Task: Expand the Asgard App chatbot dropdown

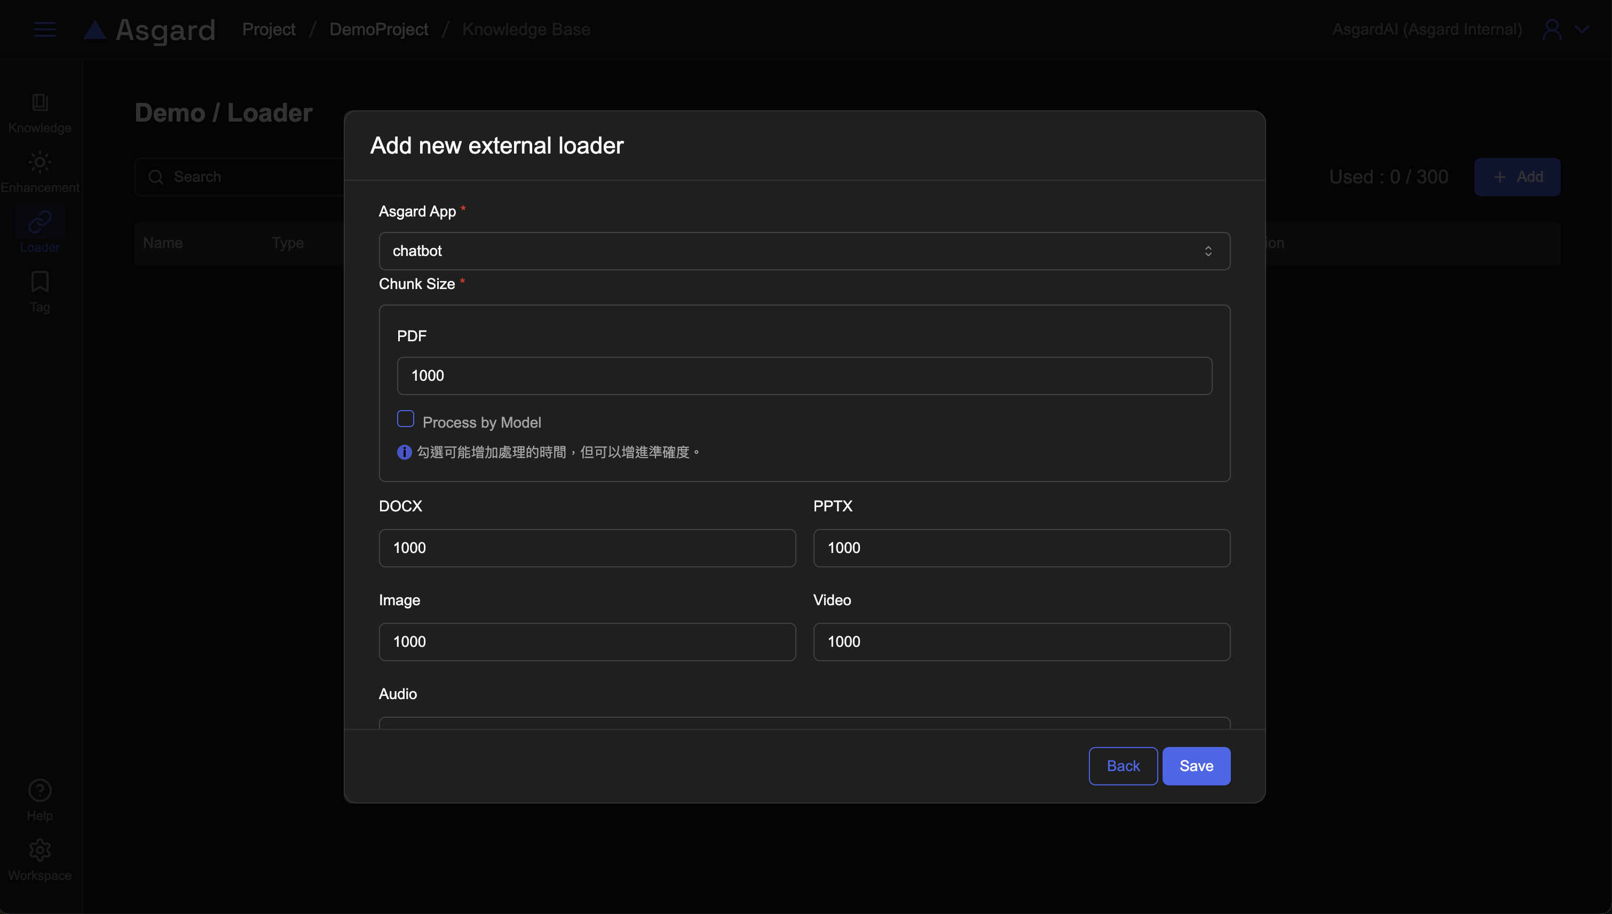Action: click(x=804, y=251)
